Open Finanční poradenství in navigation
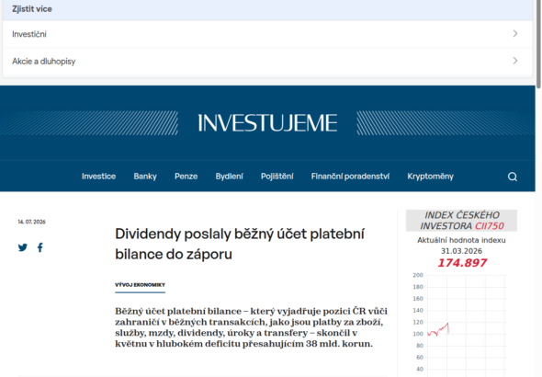Viewport: 542px width, 377px height. tap(350, 177)
